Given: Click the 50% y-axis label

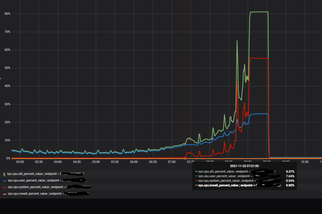Looking at the screenshot, I should (x=7, y=68).
